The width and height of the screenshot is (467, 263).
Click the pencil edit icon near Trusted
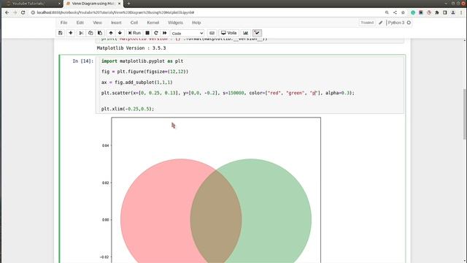click(x=381, y=23)
